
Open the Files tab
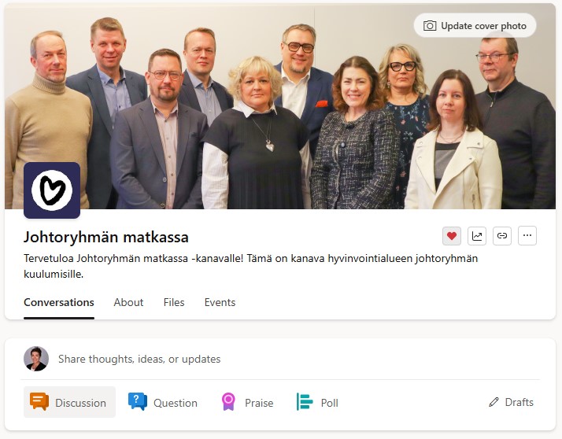[x=174, y=302]
